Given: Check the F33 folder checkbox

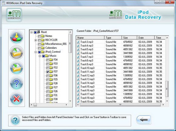Looking at the screenshot, I should click(48, 64).
